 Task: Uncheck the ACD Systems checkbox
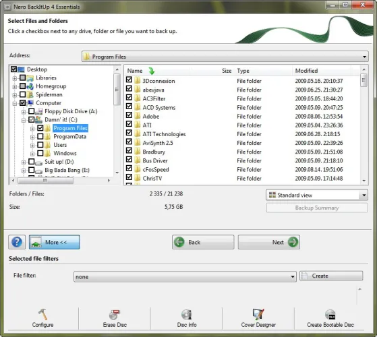129,106
